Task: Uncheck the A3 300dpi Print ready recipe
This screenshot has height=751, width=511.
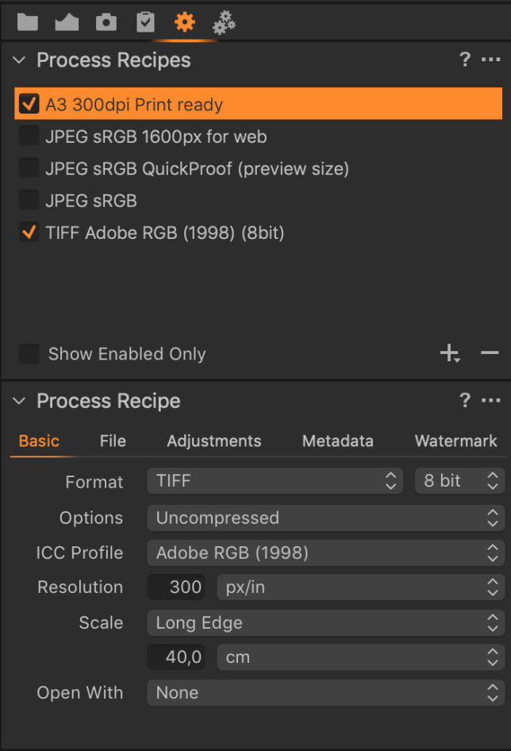Action: 29,103
